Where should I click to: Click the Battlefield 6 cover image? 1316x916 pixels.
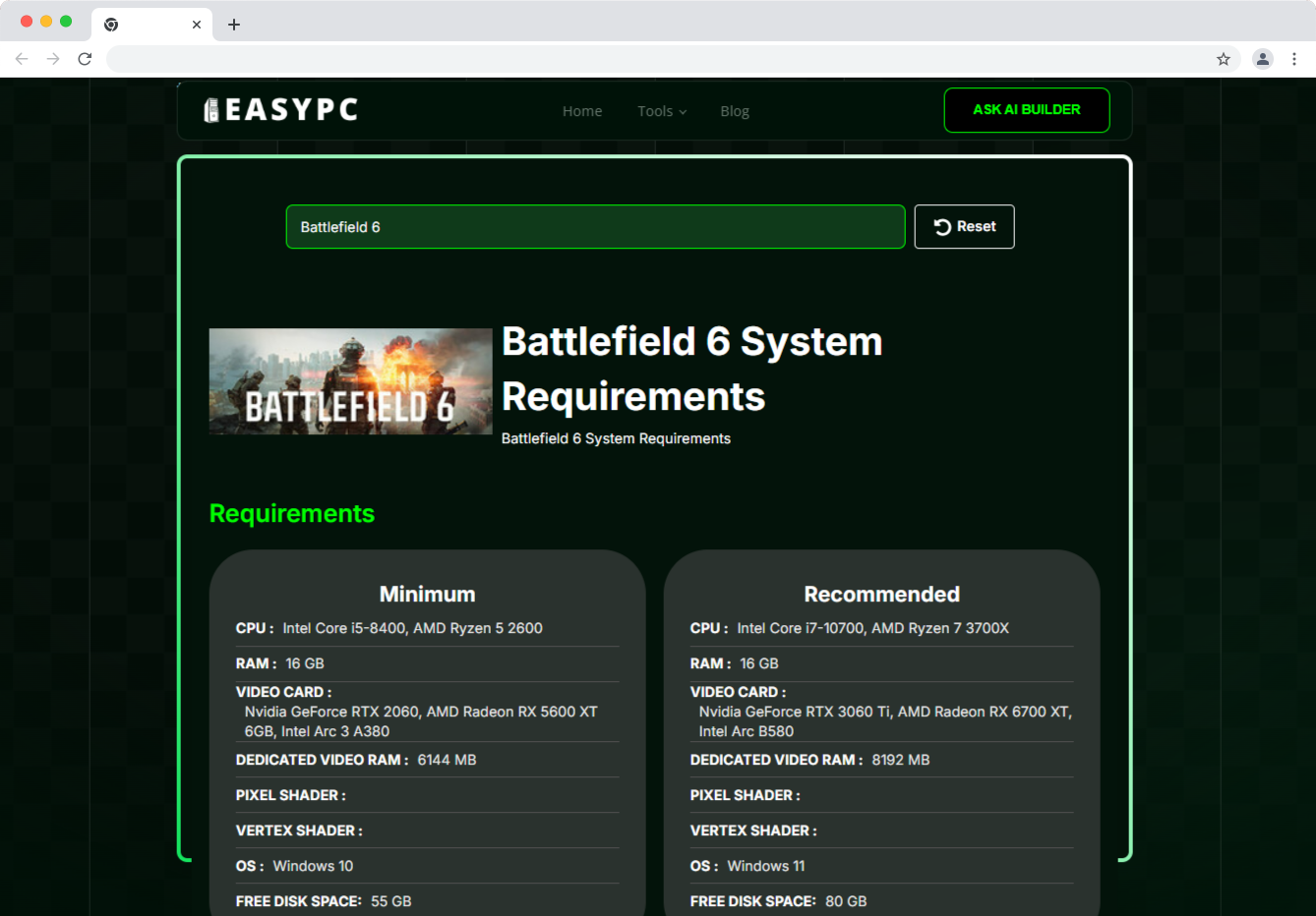[350, 381]
